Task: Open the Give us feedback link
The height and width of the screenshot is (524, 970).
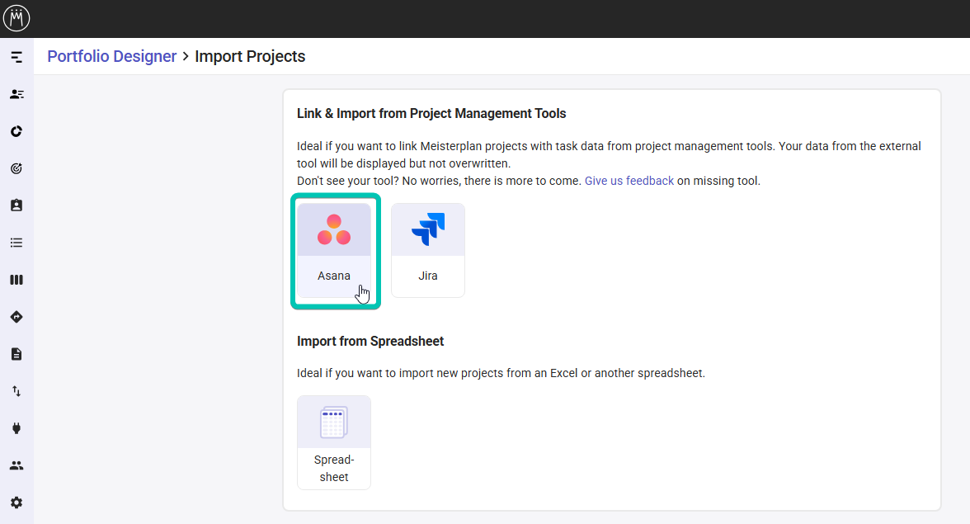Action: tap(629, 180)
